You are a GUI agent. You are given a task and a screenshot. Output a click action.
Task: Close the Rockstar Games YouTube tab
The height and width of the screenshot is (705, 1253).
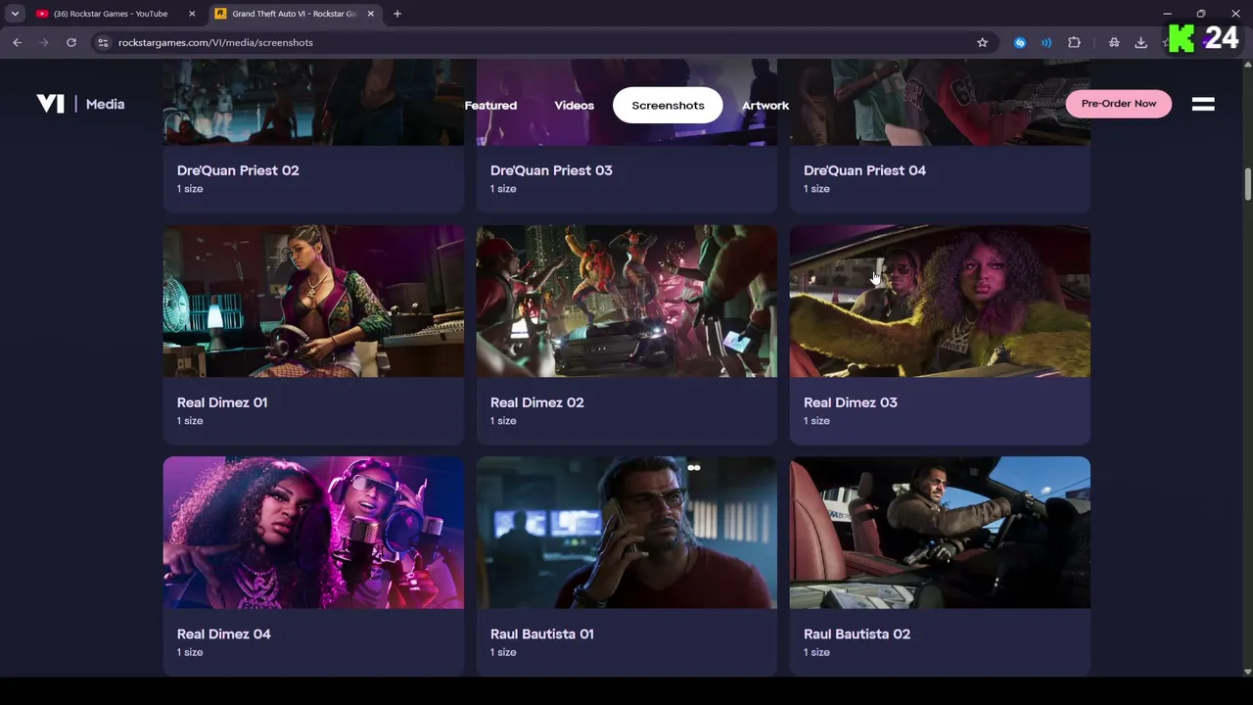tap(192, 14)
